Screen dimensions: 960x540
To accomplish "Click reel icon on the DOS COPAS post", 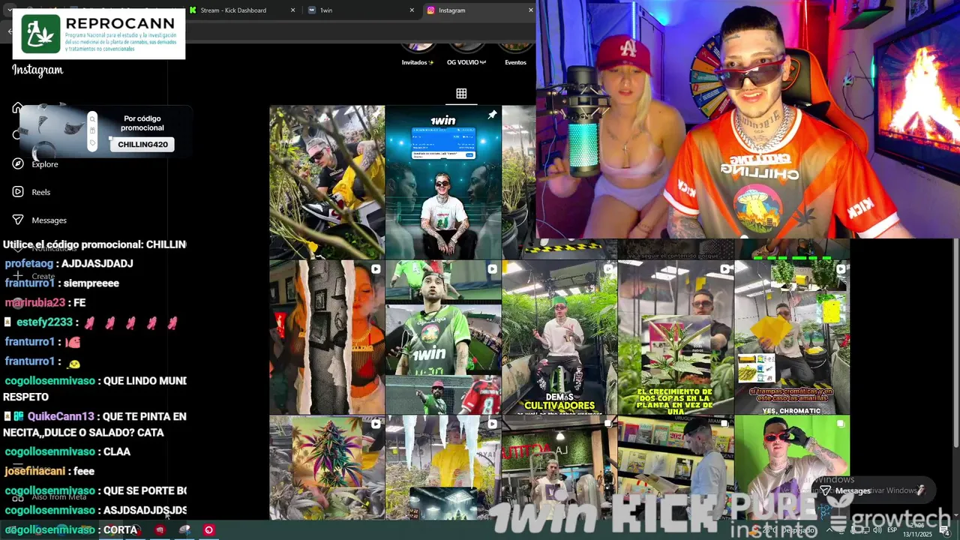I will coord(724,269).
